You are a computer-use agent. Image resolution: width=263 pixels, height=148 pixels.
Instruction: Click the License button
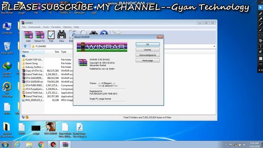tap(148, 50)
